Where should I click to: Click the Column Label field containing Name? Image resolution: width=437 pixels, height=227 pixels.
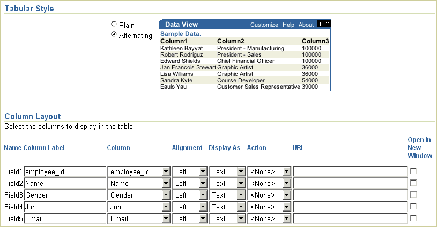(x=65, y=184)
